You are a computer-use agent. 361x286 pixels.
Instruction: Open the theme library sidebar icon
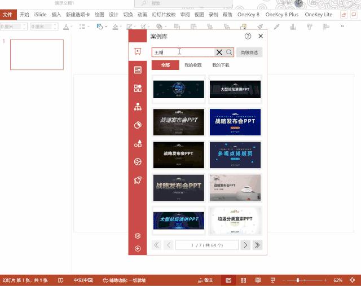(138, 70)
